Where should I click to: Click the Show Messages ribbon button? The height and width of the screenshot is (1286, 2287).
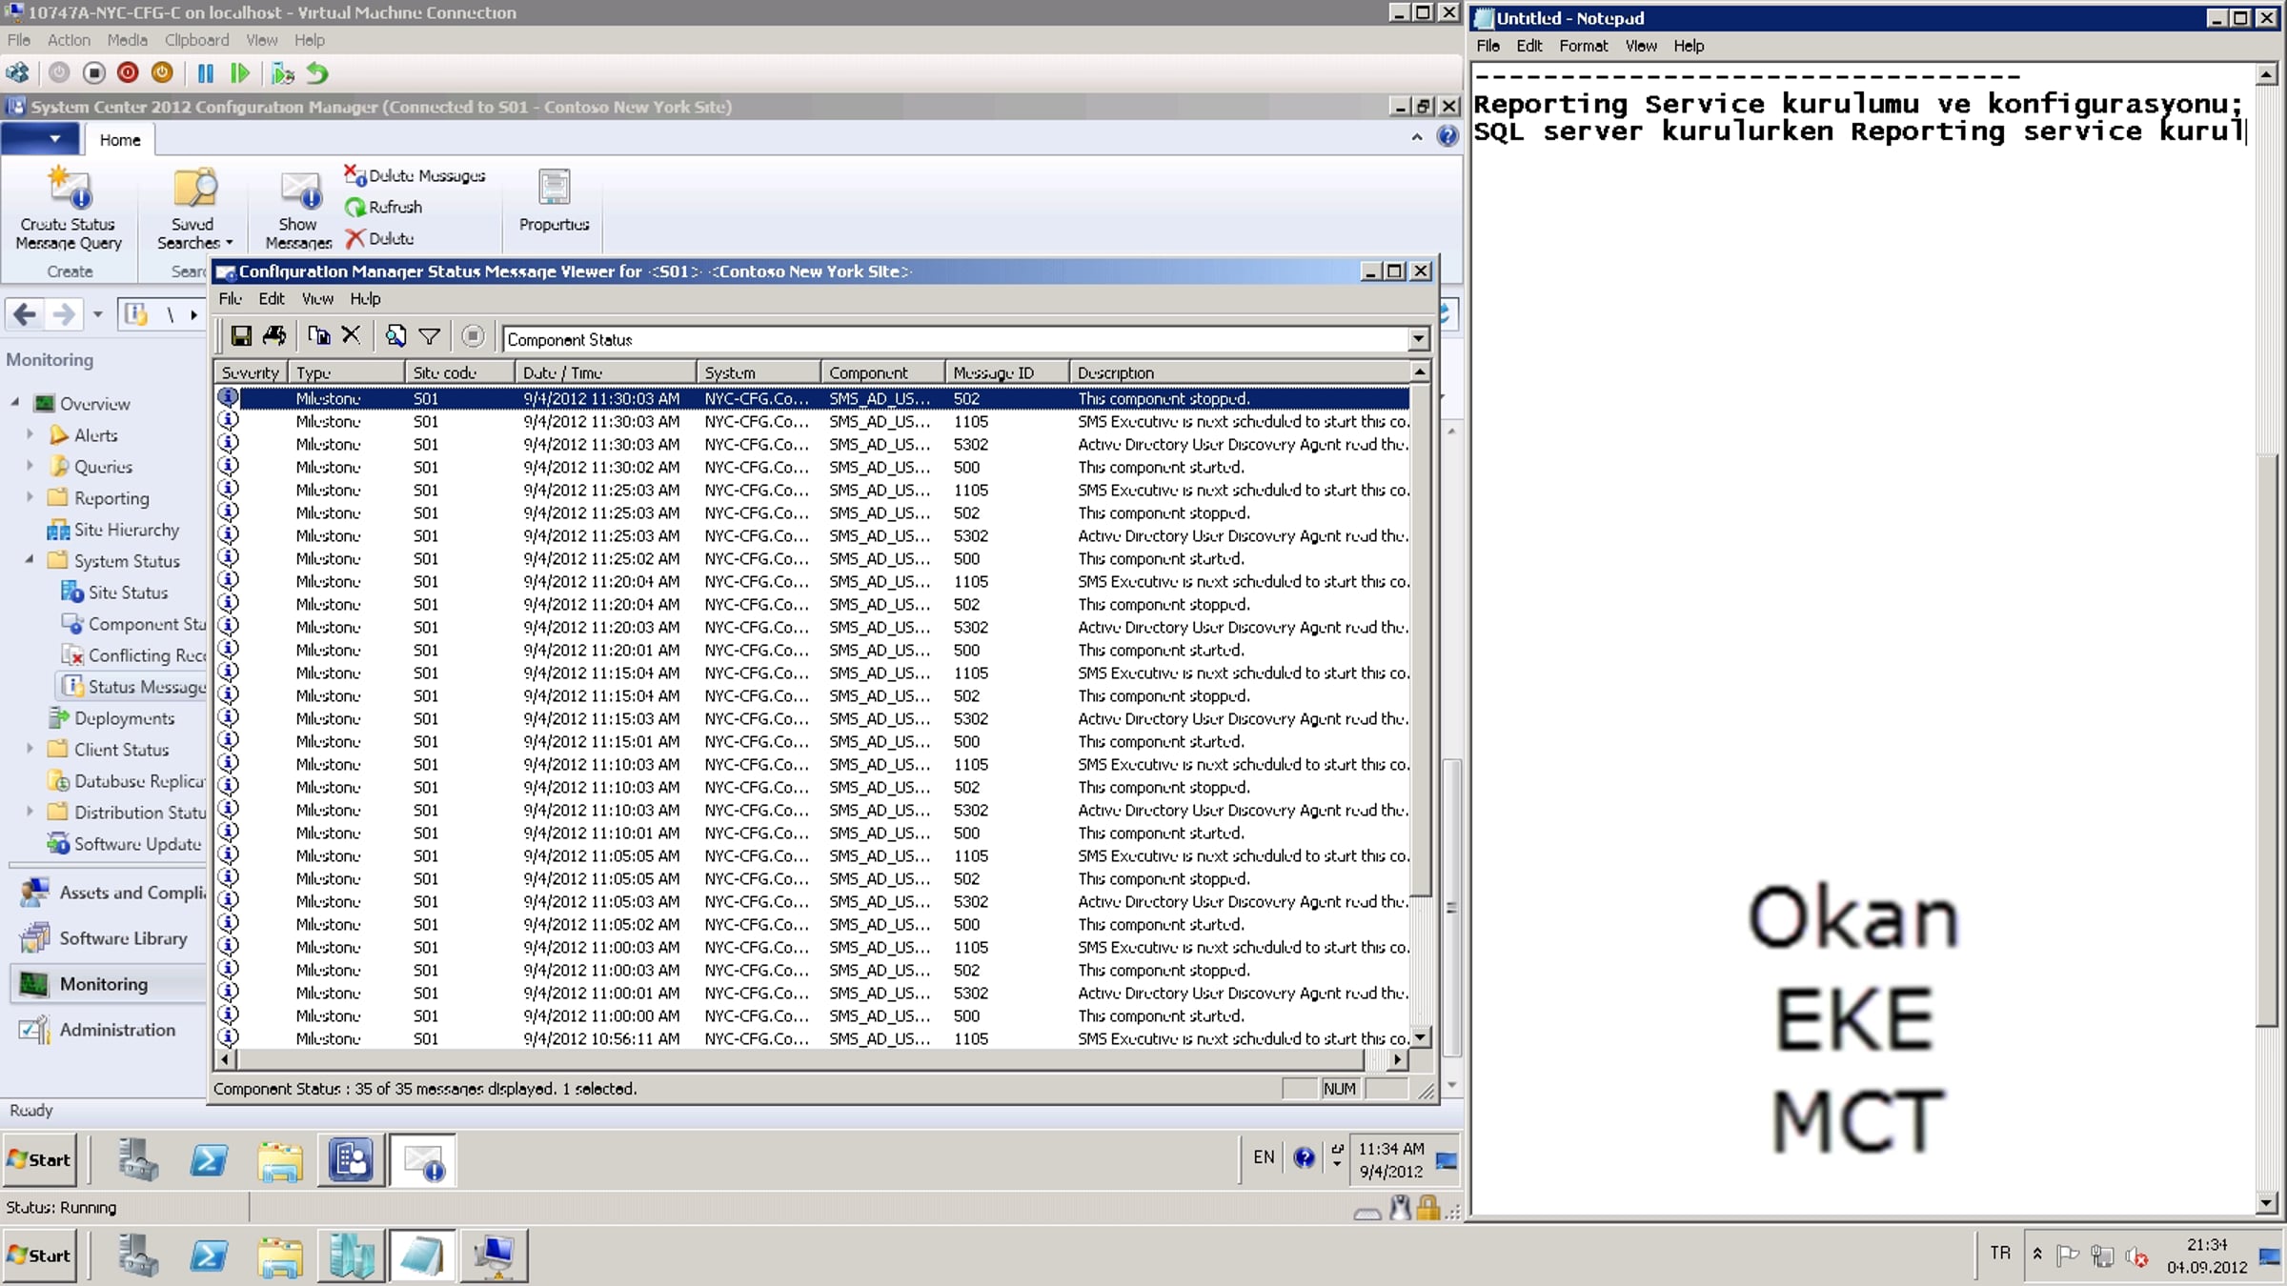click(298, 209)
